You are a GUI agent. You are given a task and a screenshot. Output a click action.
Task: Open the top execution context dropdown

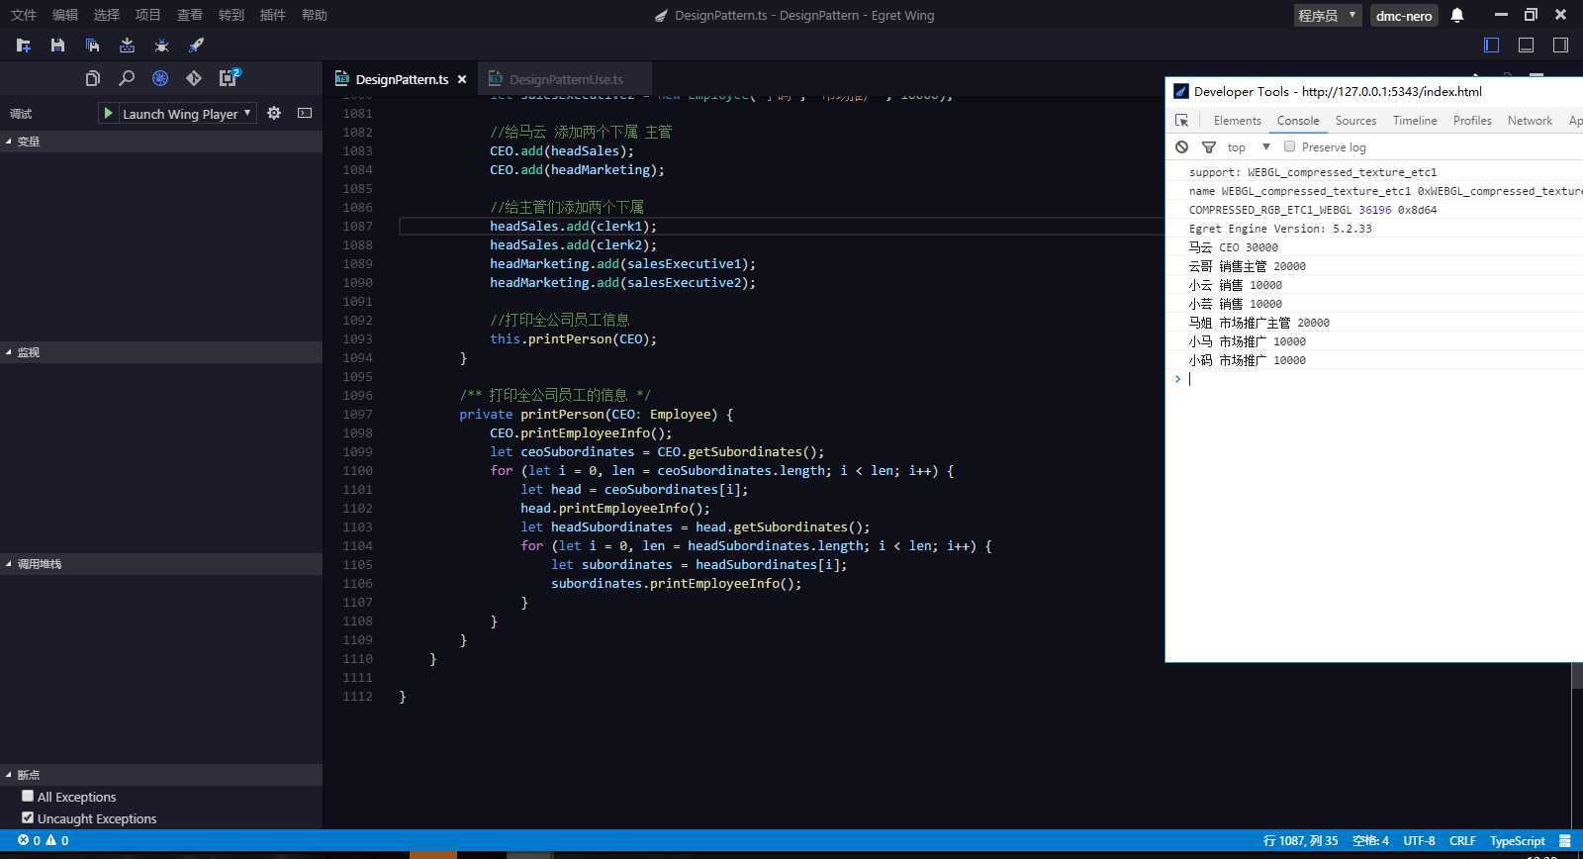point(1249,146)
